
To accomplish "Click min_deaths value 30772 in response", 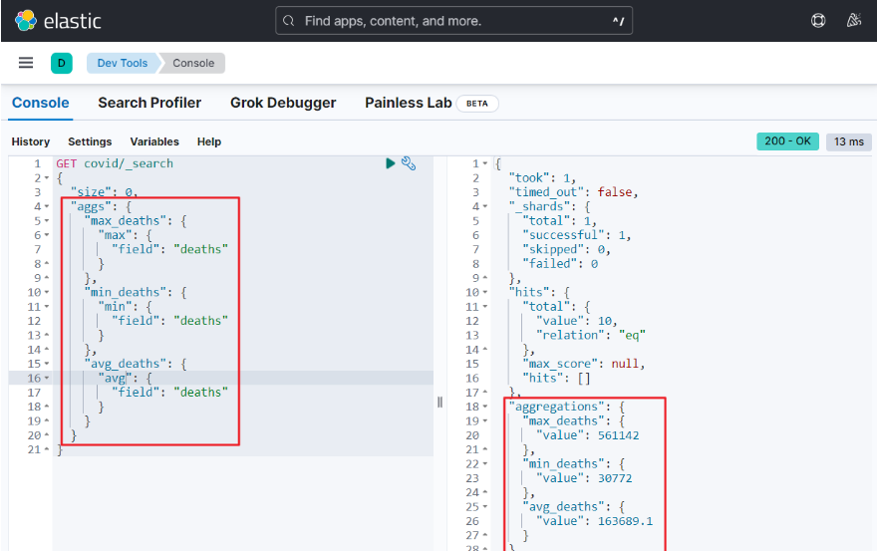I will click(615, 478).
